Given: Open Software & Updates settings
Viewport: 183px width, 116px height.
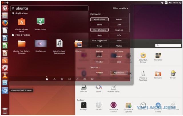Looking at the screenshot, I should (x=128, y=107).
